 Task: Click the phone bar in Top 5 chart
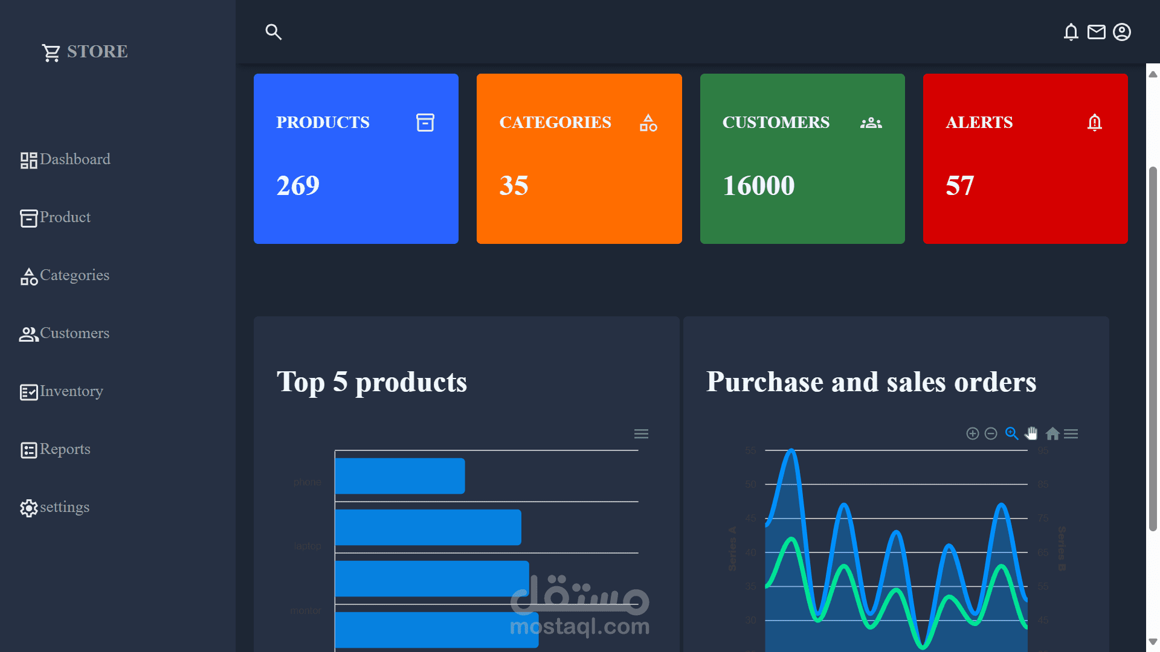tap(400, 476)
